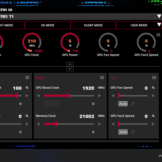Adjust the GPU Boost Clock slider handle

69,96
